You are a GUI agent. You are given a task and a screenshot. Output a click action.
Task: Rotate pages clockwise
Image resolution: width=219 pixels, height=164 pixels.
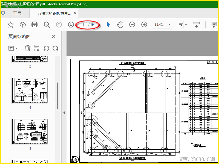coord(55,48)
